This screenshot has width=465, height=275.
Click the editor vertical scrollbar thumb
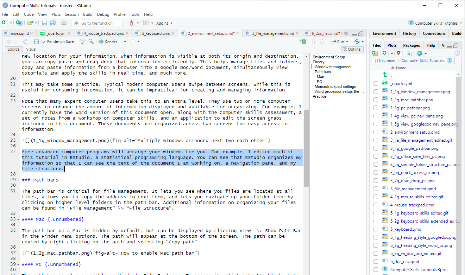click(x=306, y=148)
